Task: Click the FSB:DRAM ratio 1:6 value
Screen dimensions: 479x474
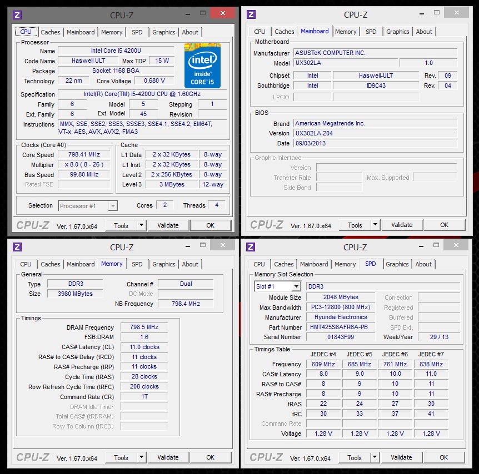Action: pyautogui.click(x=144, y=337)
